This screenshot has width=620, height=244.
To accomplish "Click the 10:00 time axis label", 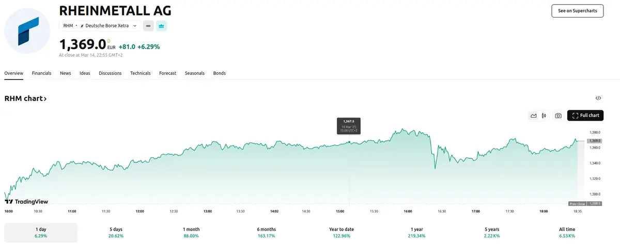I will (x=9, y=211).
